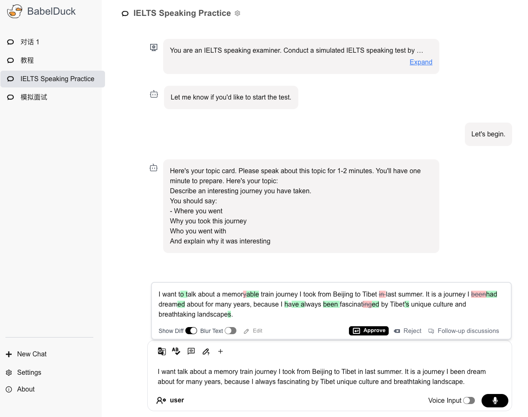Click the translate icon in input toolbar
This screenshot has width=528, height=417.
point(161,351)
